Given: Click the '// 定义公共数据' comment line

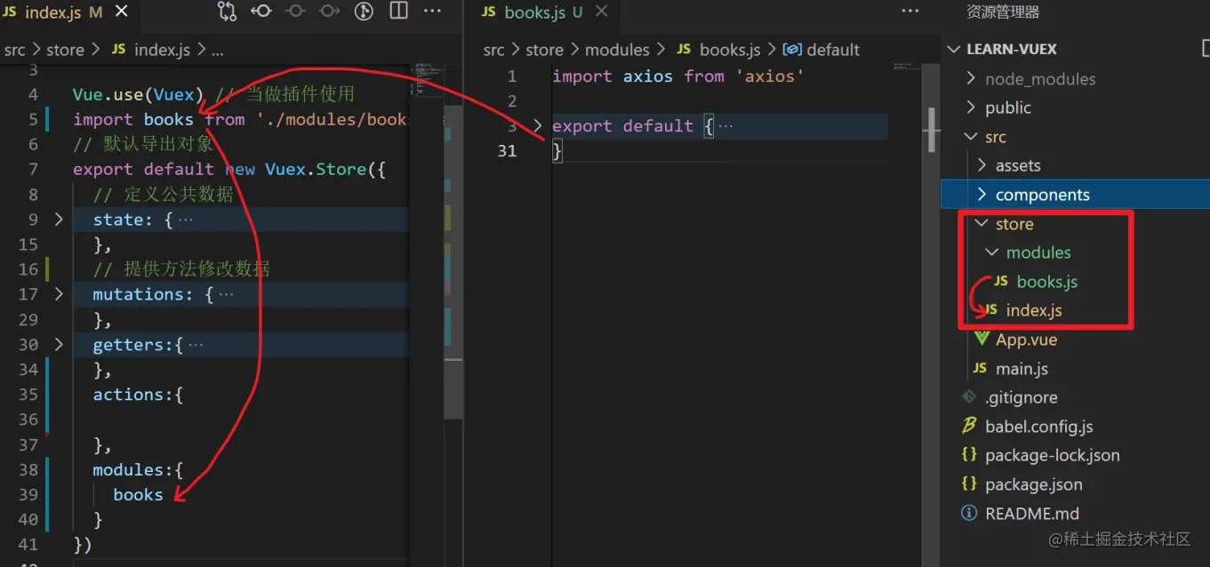Looking at the screenshot, I should [164, 194].
